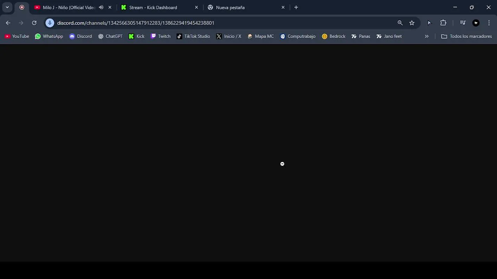
Task: Click the microphone site permission icon
Action: click(50, 23)
